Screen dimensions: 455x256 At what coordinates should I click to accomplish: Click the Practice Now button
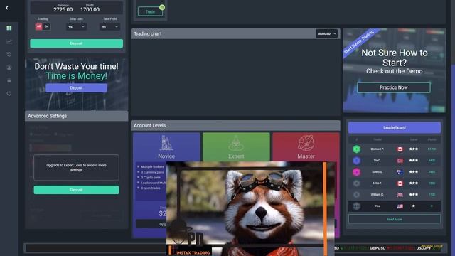tap(393, 87)
